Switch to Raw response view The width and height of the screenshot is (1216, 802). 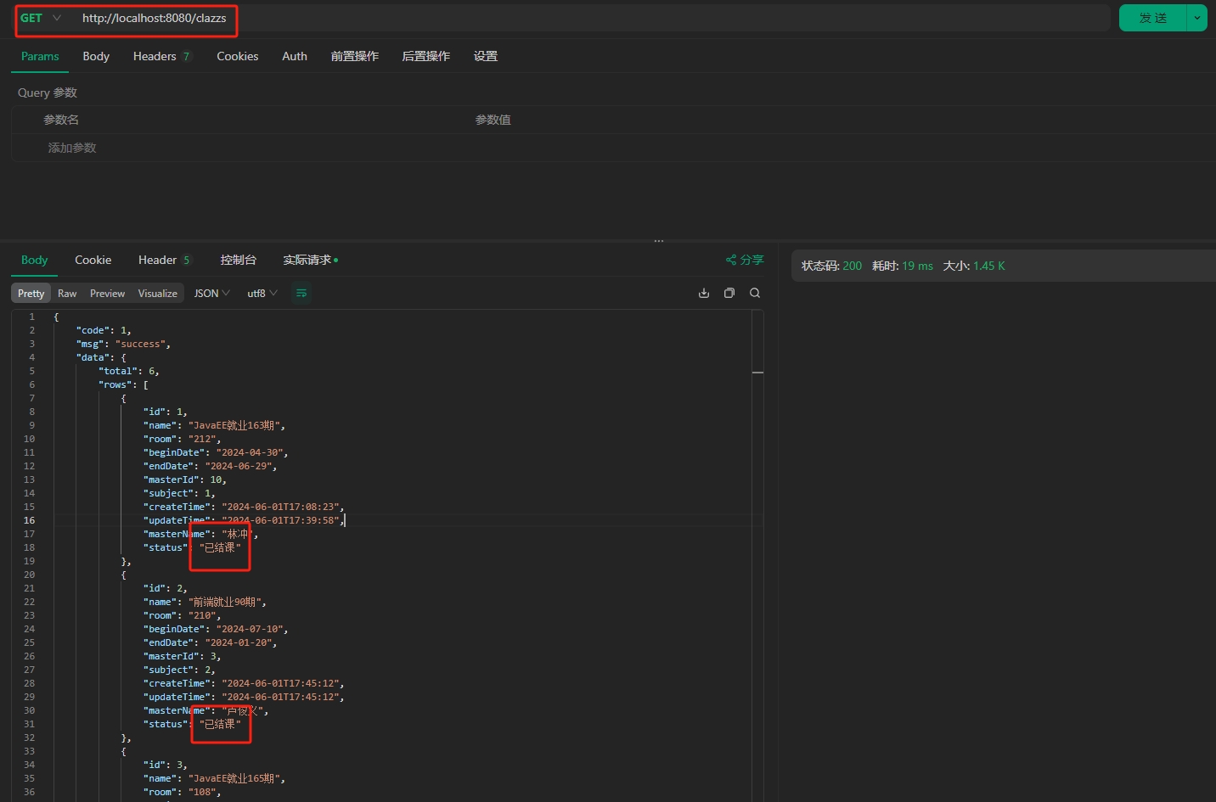point(67,294)
